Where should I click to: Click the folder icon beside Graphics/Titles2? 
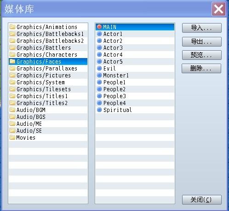pos(12,103)
